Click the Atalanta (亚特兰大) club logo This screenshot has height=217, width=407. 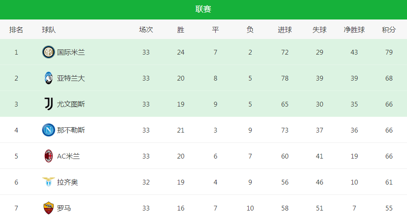click(49, 78)
